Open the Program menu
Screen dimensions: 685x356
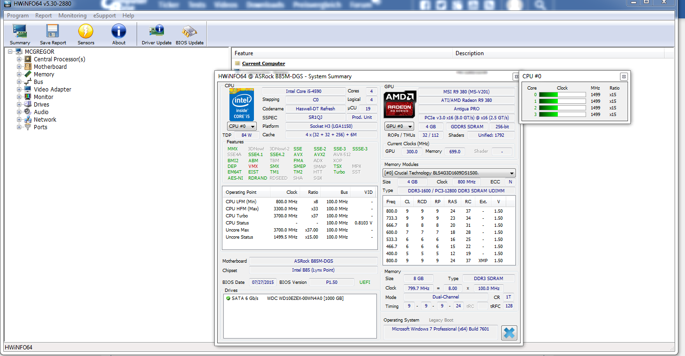click(18, 16)
